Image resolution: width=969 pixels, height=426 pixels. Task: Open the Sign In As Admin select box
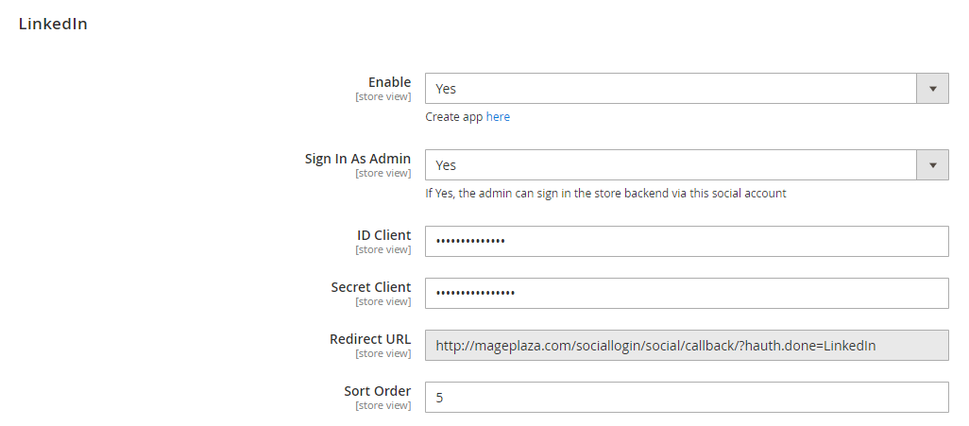[671, 165]
